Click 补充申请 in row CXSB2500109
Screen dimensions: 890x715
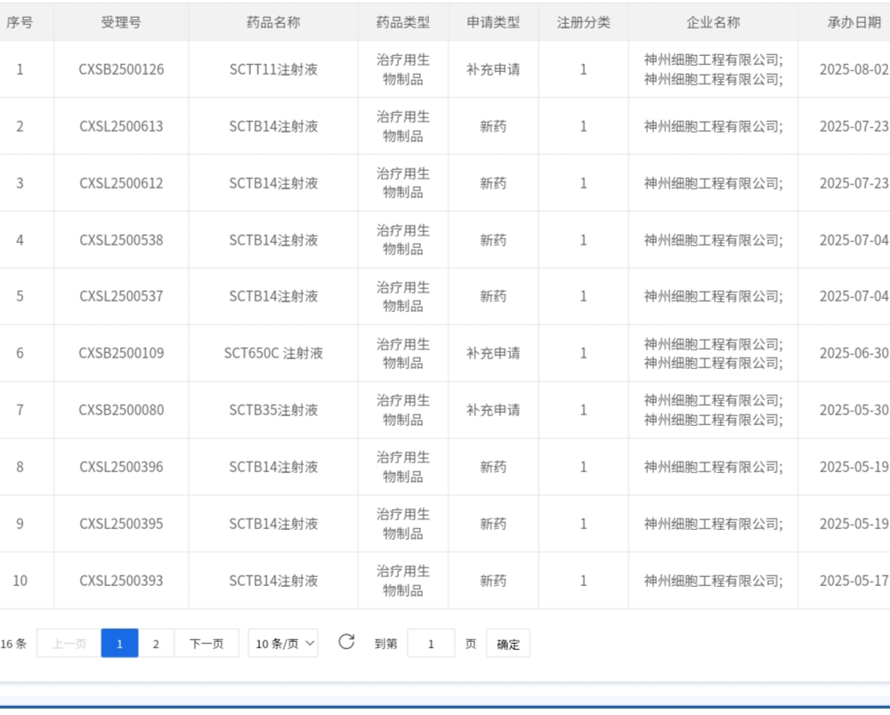pyautogui.click(x=493, y=353)
